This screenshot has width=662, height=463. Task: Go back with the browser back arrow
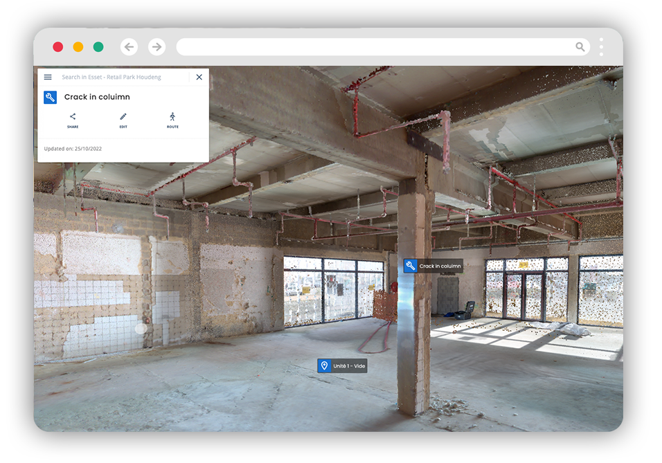(129, 47)
